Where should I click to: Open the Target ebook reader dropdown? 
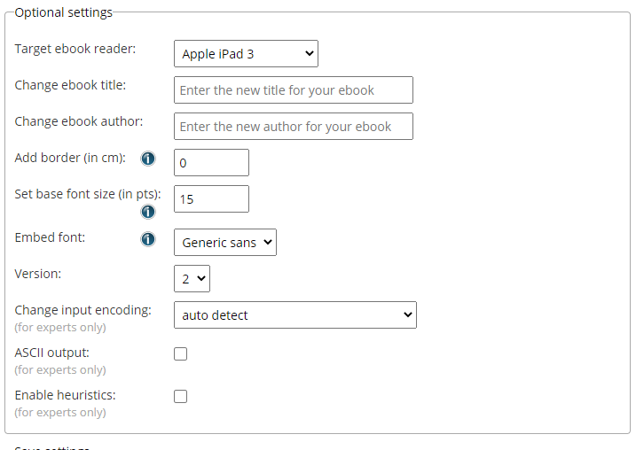coord(246,53)
